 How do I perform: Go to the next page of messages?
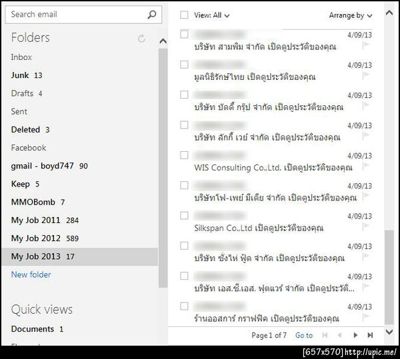(355, 335)
